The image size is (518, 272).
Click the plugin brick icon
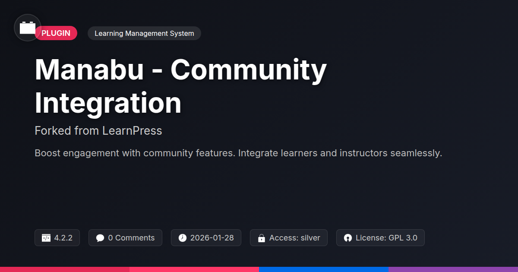click(x=28, y=28)
